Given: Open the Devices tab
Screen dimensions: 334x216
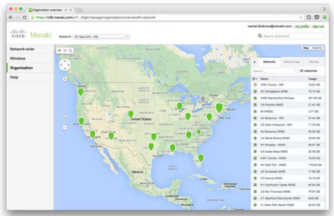Looking at the screenshot, I should [x=314, y=62].
